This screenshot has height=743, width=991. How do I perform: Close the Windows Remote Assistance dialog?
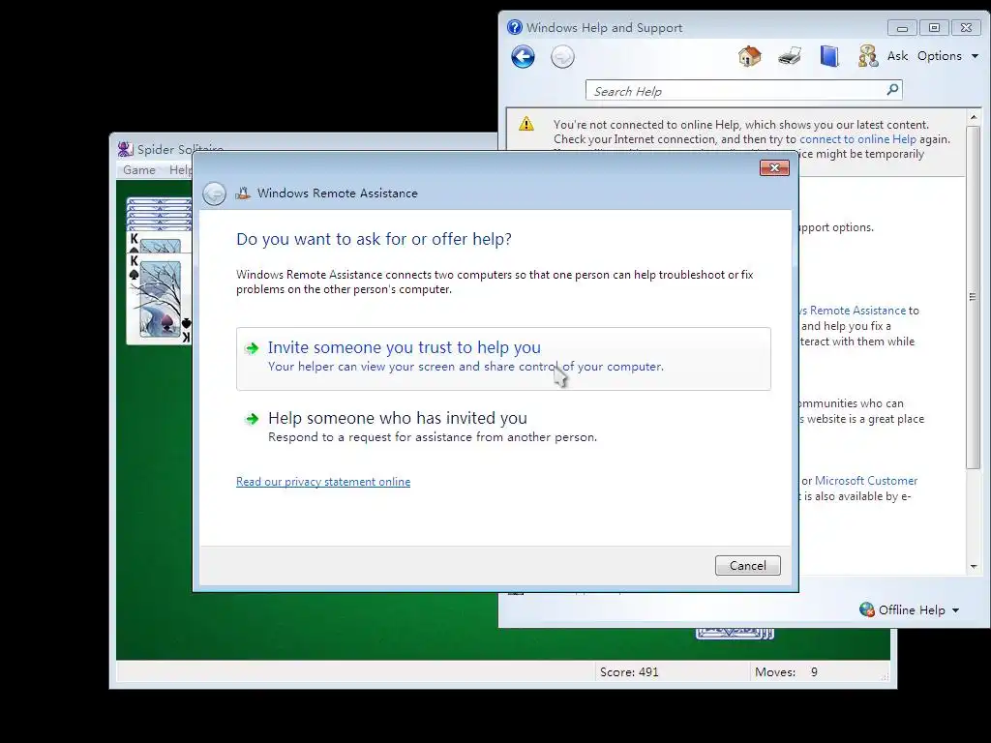(x=774, y=167)
